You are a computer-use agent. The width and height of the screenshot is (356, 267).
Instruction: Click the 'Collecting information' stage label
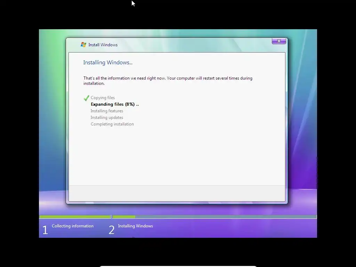pyautogui.click(x=73, y=226)
